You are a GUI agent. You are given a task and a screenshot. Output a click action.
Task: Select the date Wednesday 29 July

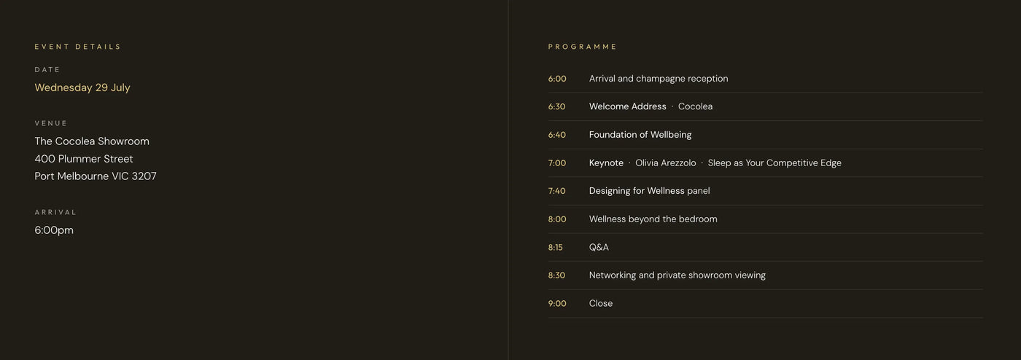82,87
